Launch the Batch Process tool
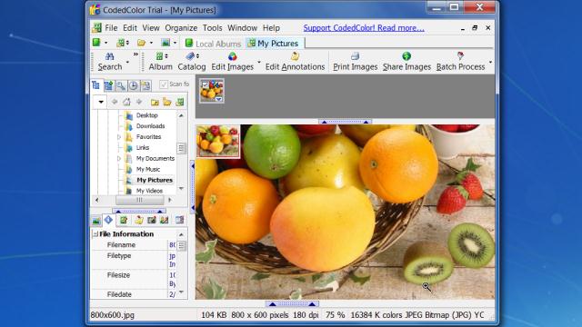This screenshot has width=582, height=327. tap(460, 62)
